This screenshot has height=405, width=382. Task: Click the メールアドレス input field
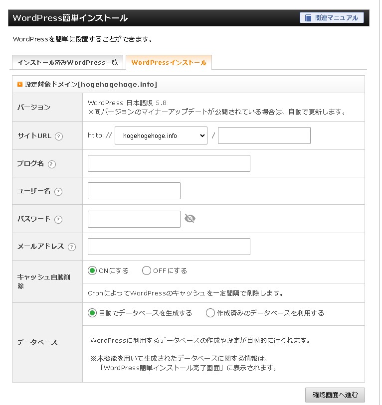[169, 247]
